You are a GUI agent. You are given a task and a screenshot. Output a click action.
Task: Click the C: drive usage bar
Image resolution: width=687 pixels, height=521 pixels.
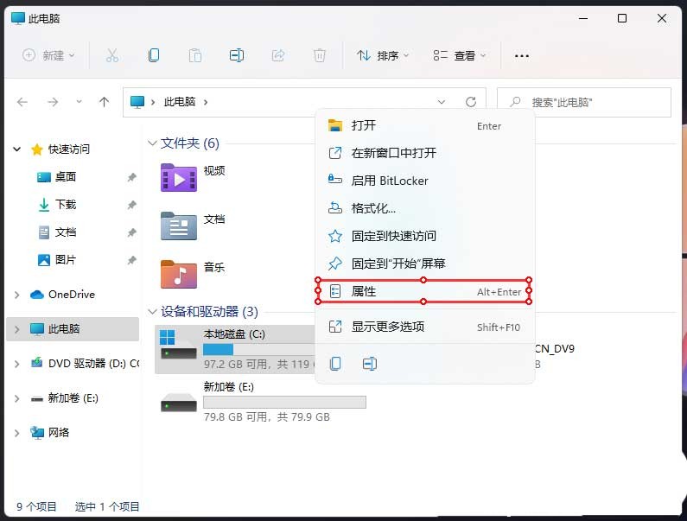(x=259, y=350)
